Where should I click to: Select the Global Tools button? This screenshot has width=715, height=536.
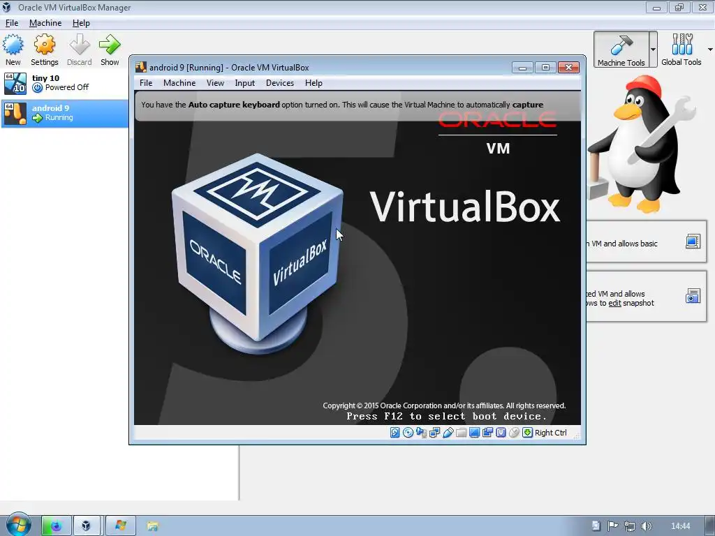[681, 50]
